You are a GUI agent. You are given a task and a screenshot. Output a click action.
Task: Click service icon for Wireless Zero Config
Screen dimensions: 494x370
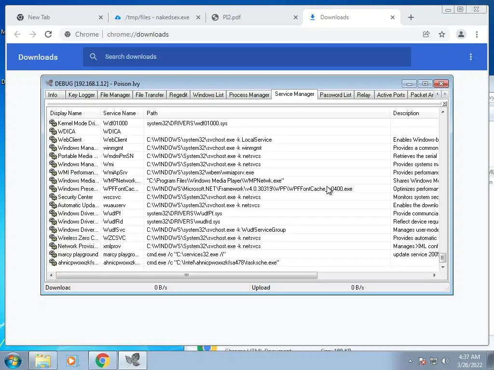tap(53, 238)
